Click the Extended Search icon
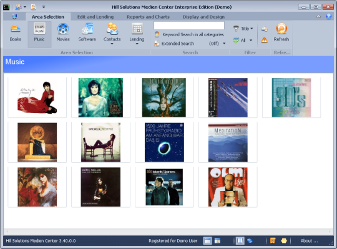Image resolution: width=337 pixels, height=249 pixels. click(157, 44)
